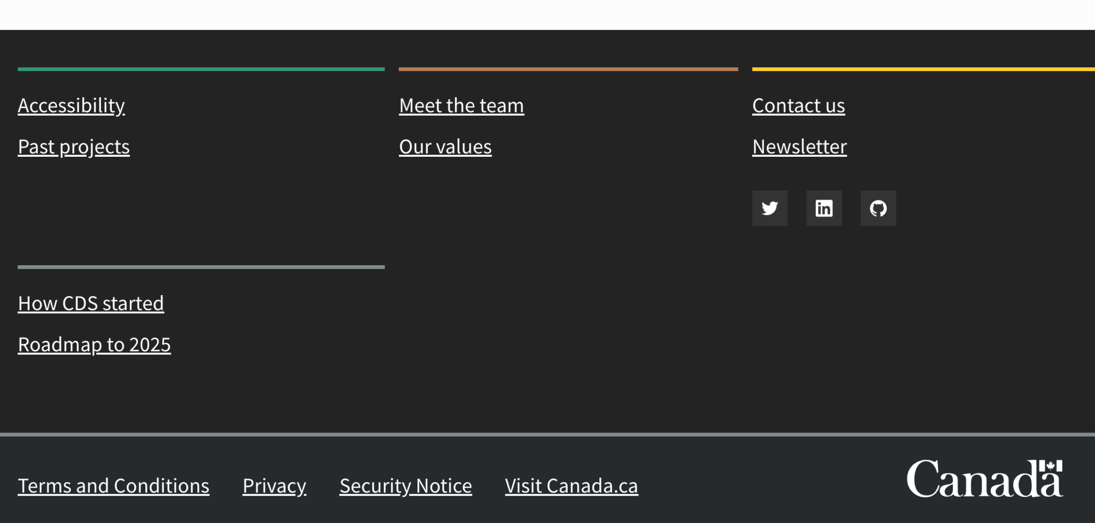
Task: Click the Contact us link
Action: tap(798, 105)
